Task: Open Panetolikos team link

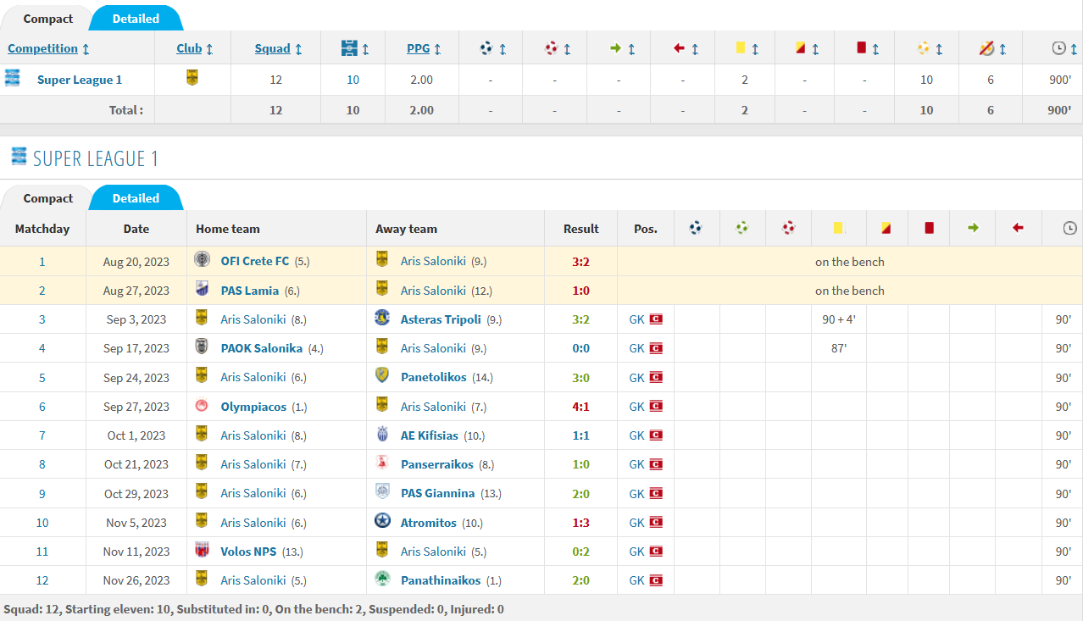Action: point(433,377)
